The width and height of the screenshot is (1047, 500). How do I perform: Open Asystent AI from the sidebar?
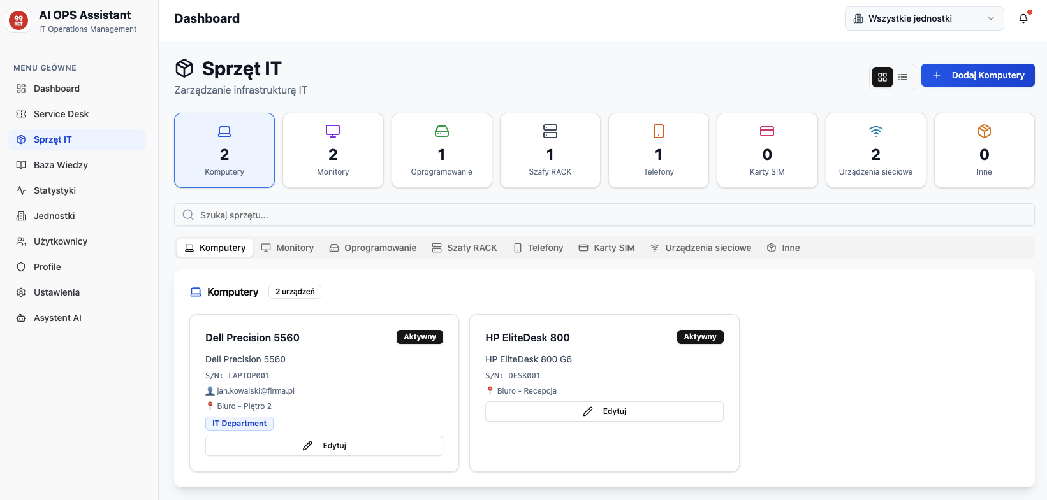click(57, 318)
